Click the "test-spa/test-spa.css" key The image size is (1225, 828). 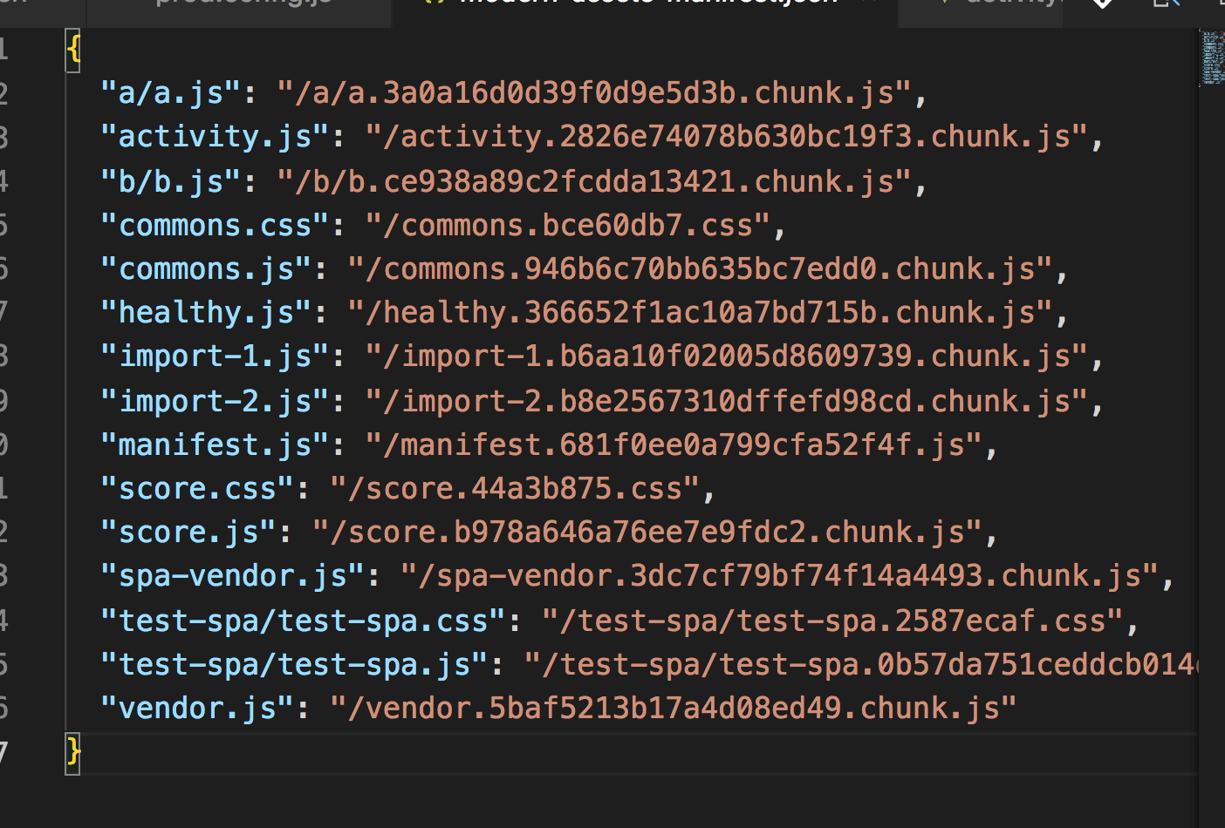(x=303, y=621)
